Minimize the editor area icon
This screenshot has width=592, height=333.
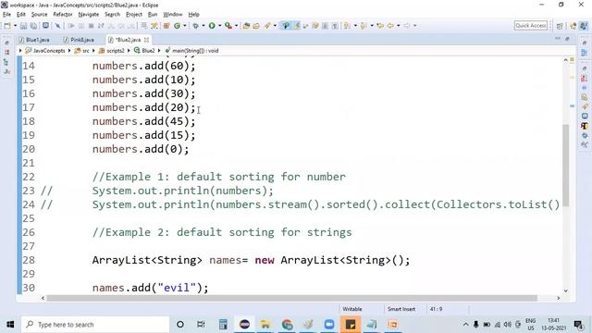pyautogui.click(x=558, y=39)
